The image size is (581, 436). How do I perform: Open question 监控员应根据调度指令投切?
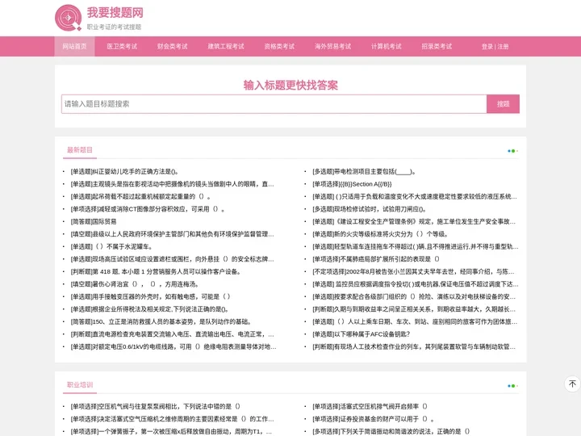pos(416,284)
